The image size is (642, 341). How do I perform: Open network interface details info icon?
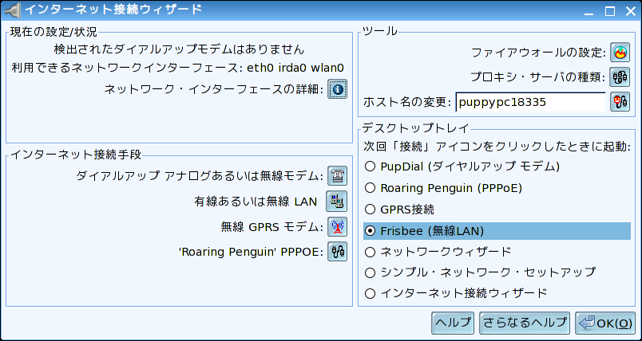point(337,89)
